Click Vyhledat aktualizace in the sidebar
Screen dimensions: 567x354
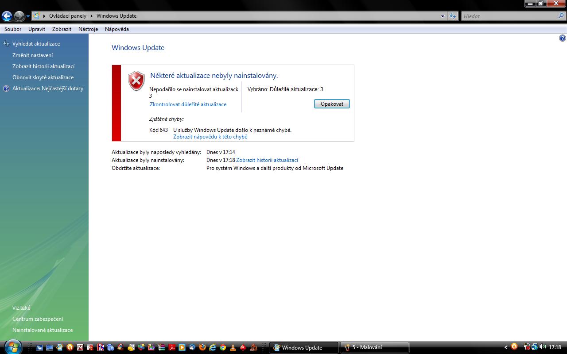tap(36, 44)
